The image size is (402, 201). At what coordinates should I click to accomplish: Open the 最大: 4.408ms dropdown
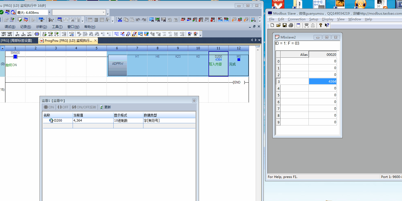click(x=49, y=12)
